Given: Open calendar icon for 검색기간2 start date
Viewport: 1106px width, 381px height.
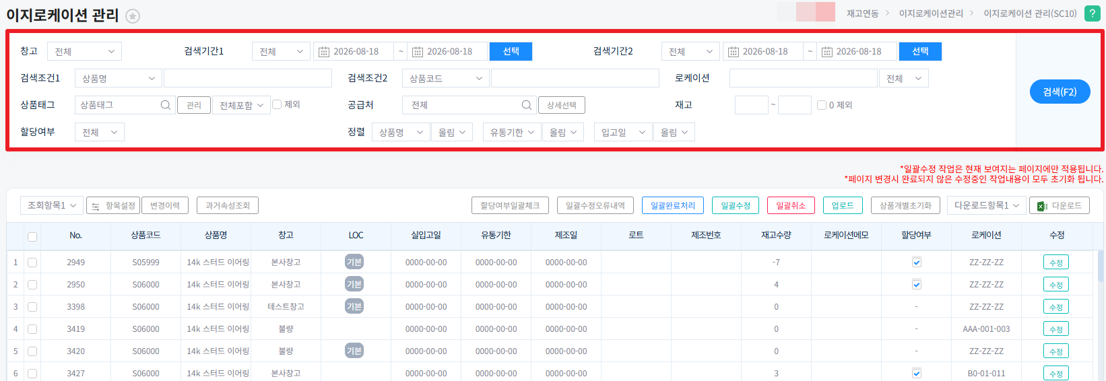Looking at the screenshot, I should pos(733,52).
